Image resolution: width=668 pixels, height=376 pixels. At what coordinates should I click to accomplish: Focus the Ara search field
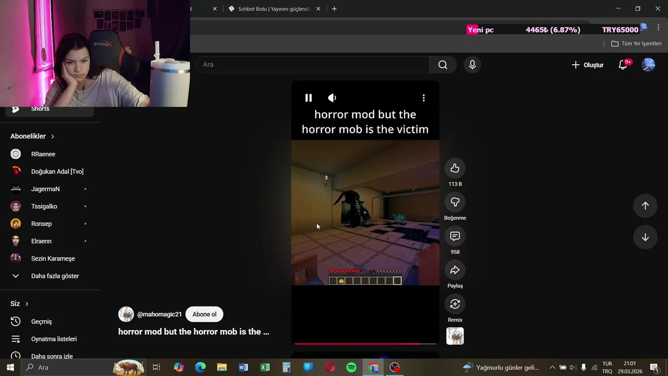tap(313, 65)
